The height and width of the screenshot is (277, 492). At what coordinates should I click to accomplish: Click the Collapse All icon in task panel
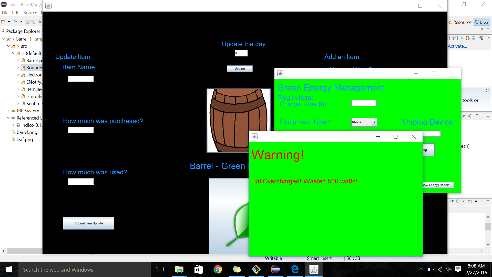474,38
